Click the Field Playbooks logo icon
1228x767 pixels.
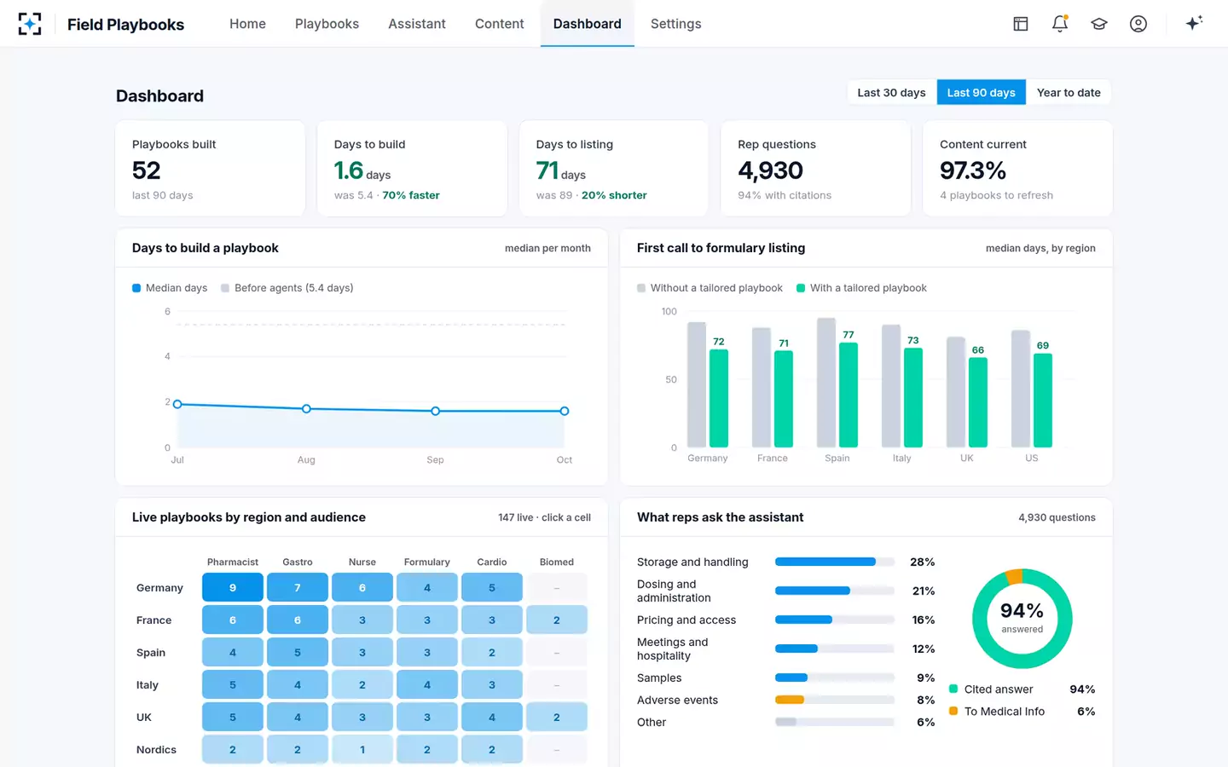pyautogui.click(x=30, y=24)
